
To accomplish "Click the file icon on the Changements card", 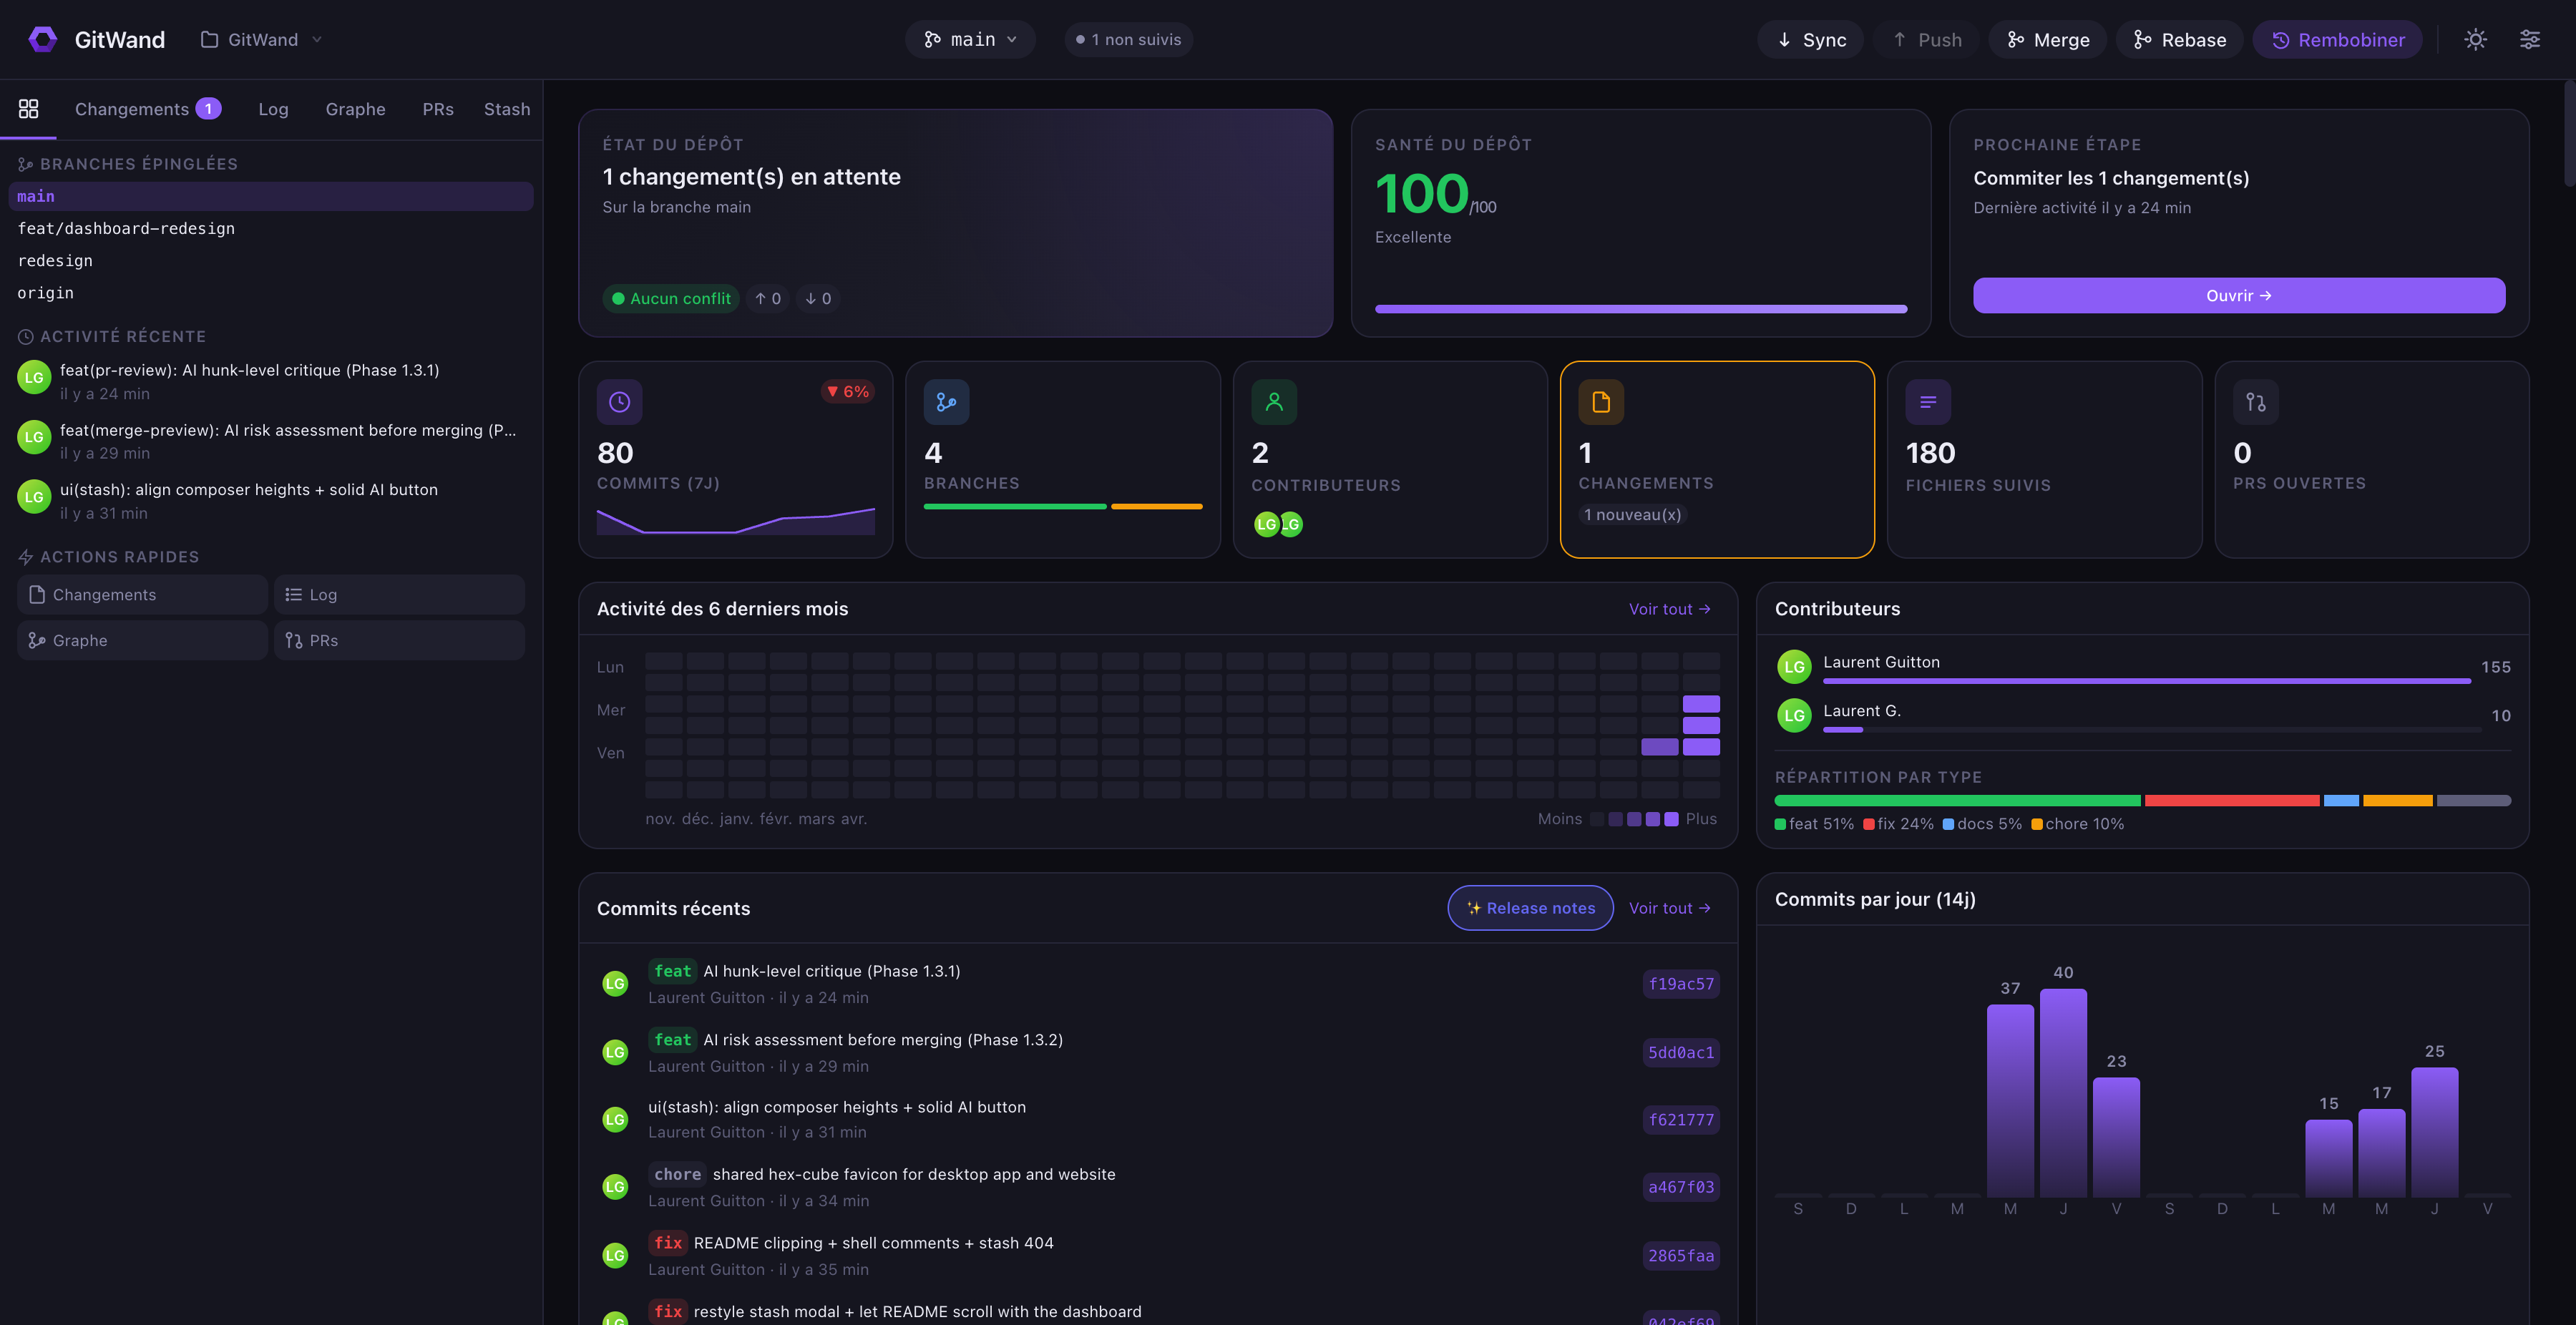I will click(x=1601, y=402).
